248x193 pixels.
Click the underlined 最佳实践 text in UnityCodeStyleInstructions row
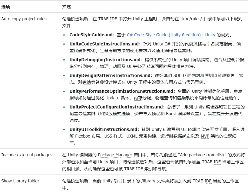182,51
